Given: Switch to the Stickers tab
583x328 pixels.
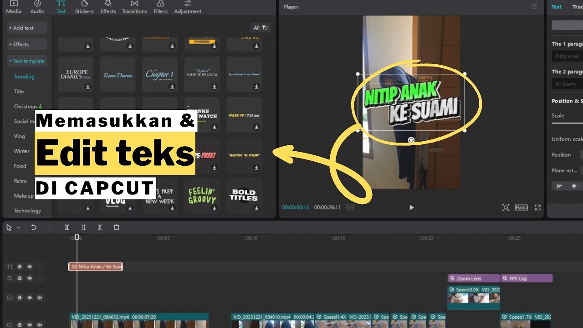Looking at the screenshot, I should [x=84, y=7].
